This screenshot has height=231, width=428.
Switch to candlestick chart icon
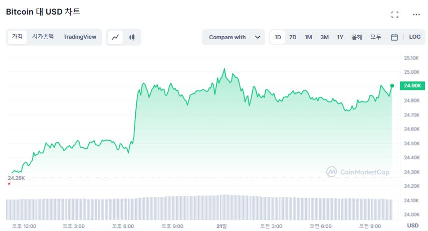click(132, 37)
